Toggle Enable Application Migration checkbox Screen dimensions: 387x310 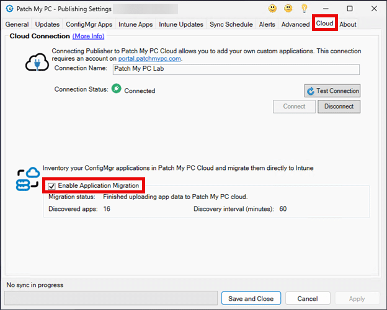pyautogui.click(x=52, y=185)
